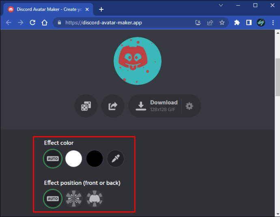Minimize the browser window
280x217 pixels.
coord(238,5)
